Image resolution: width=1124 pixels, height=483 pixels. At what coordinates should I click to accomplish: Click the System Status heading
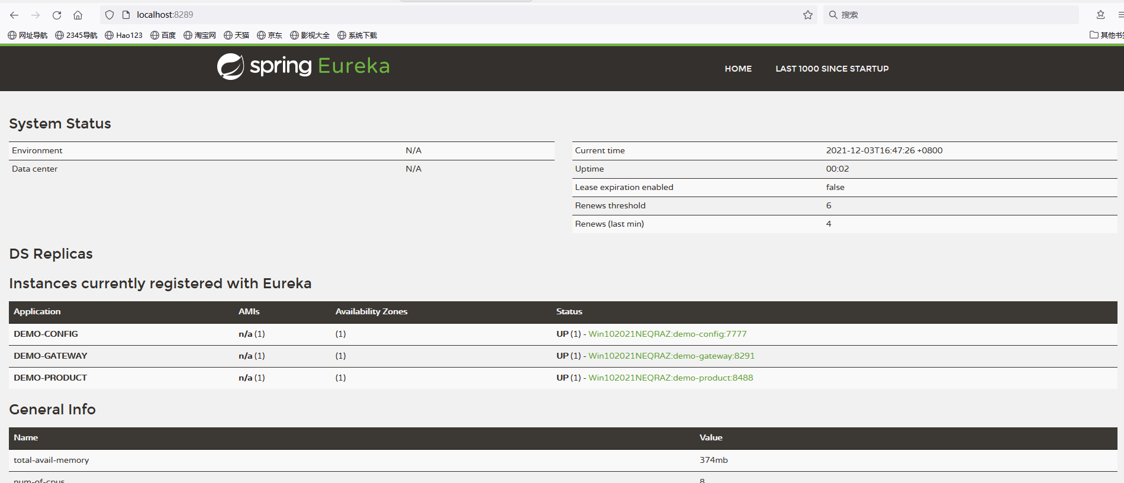tap(60, 124)
